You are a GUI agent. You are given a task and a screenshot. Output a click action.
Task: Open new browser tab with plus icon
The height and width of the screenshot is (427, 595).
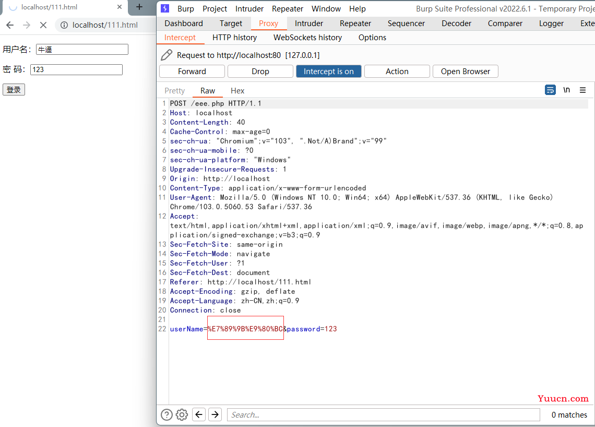[139, 7]
